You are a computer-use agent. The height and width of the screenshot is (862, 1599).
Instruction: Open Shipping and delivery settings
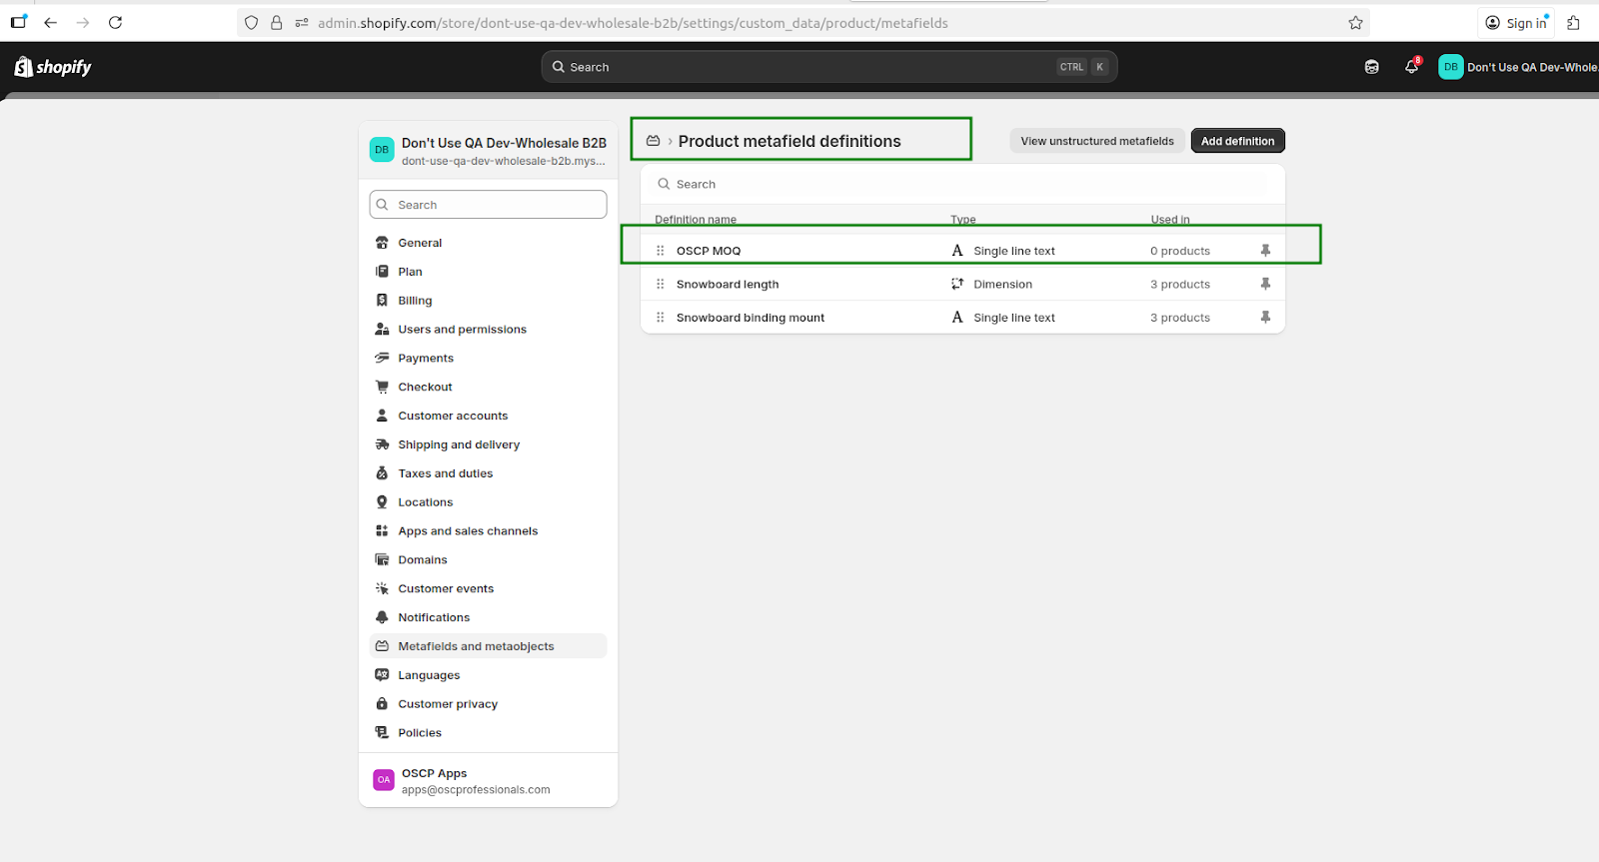point(459,444)
